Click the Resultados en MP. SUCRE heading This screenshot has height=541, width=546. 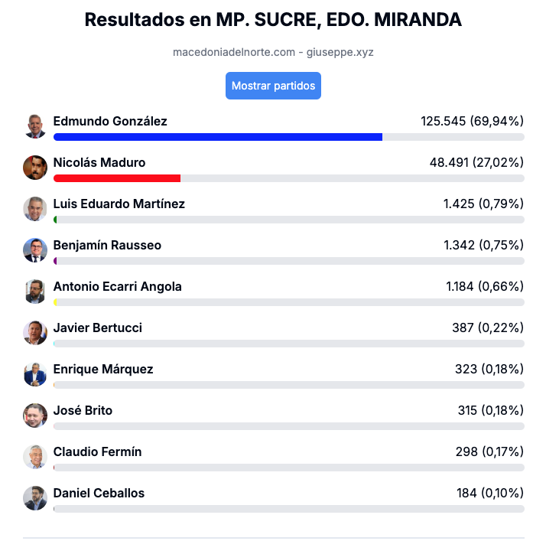pos(273,19)
